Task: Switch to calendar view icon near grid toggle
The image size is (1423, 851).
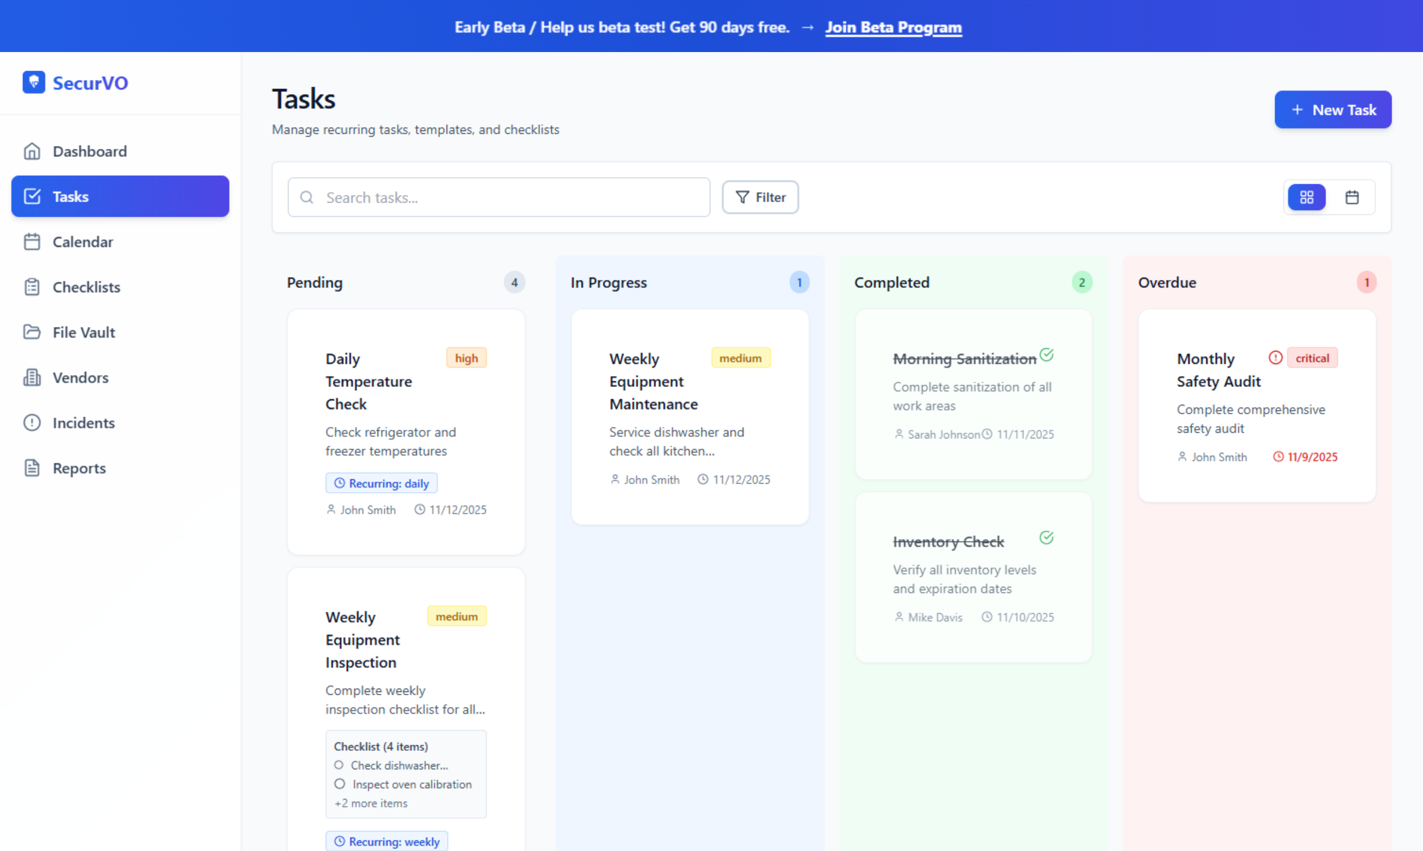Action: click(1353, 197)
